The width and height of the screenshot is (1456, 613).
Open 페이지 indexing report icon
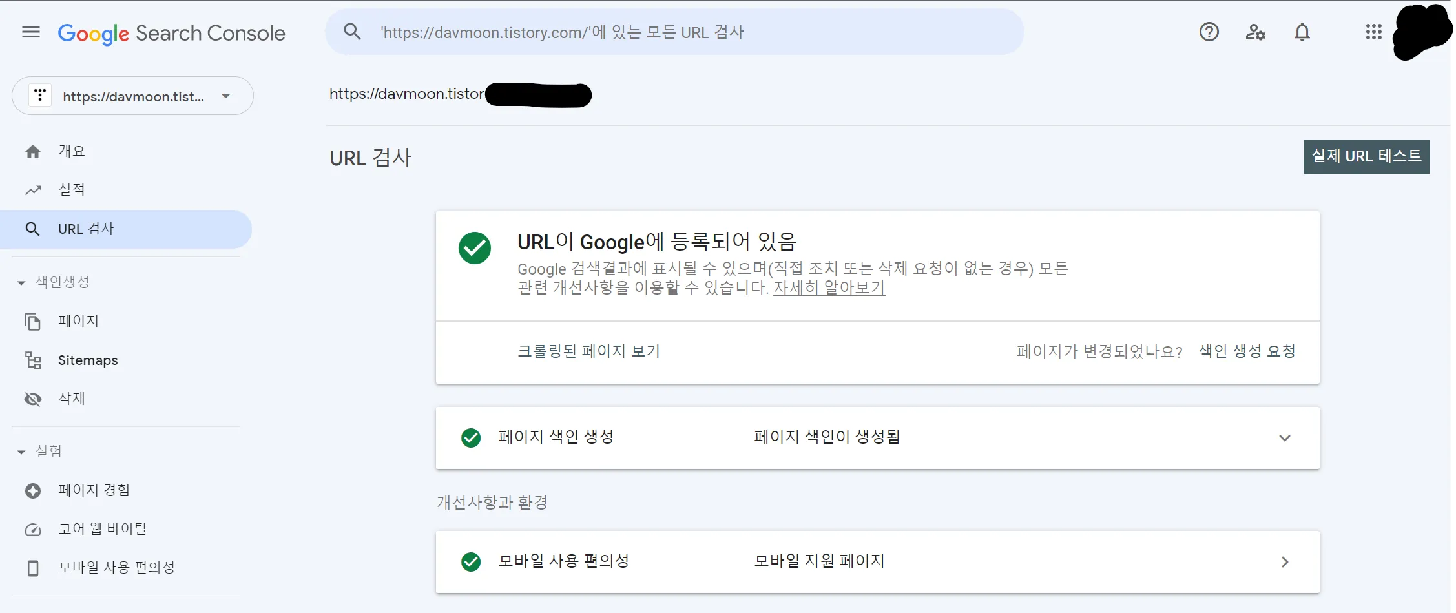pos(32,321)
